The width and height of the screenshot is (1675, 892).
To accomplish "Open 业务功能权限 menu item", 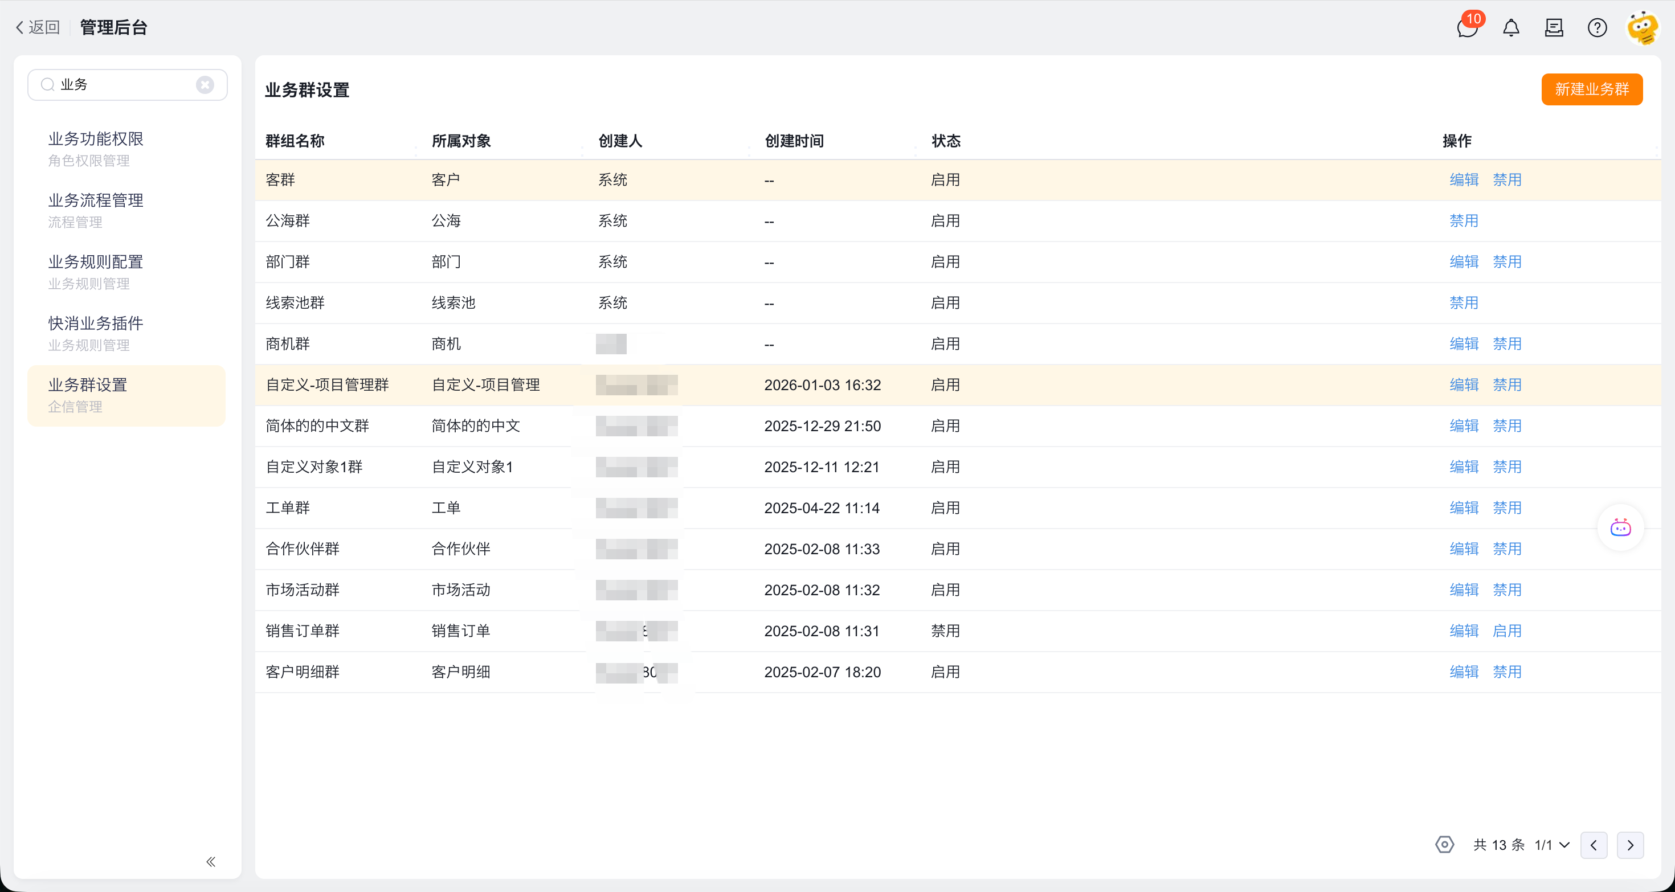I will [96, 138].
